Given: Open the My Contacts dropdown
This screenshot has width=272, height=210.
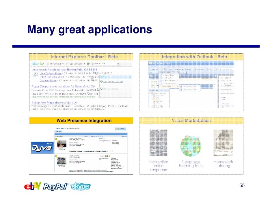Looking at the screenshot, I should pyautogui.click(x=55, y=64).
